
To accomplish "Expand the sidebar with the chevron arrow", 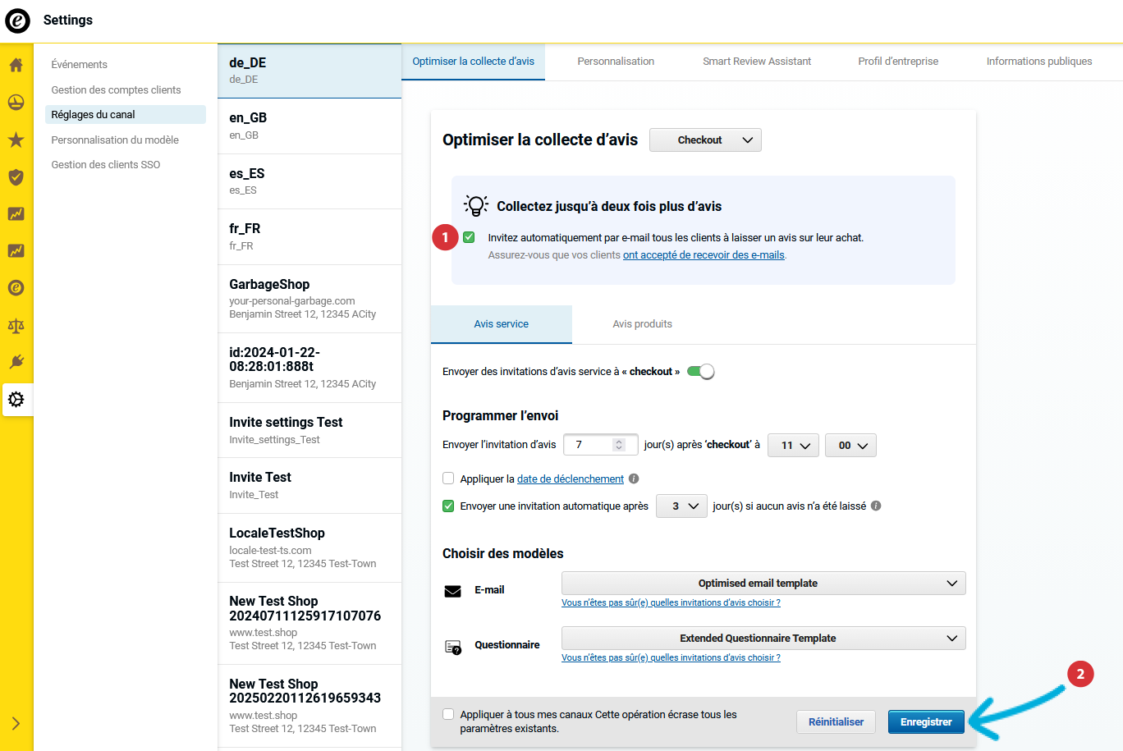I will coord(16,723).
